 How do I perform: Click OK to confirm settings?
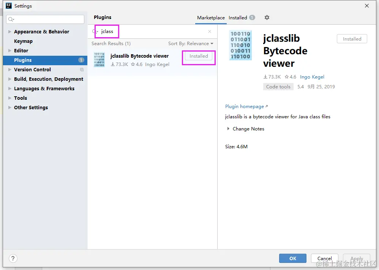click(x=293, y=258)
